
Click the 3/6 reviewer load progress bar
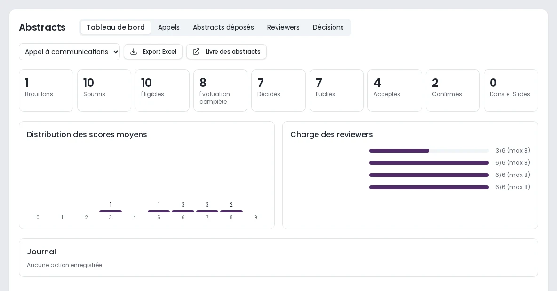tap(429, 151)
